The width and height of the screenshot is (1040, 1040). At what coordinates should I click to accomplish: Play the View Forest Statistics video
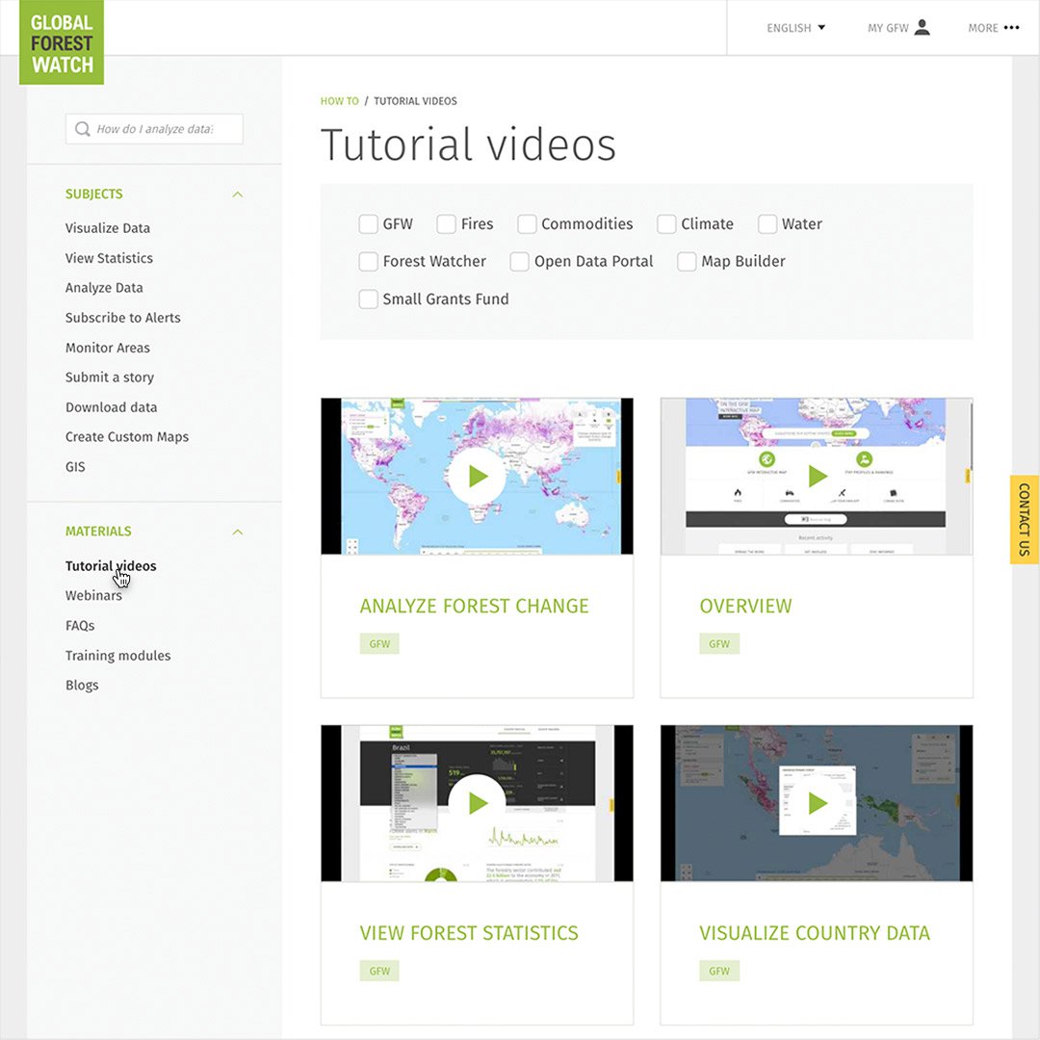(477, 803)
